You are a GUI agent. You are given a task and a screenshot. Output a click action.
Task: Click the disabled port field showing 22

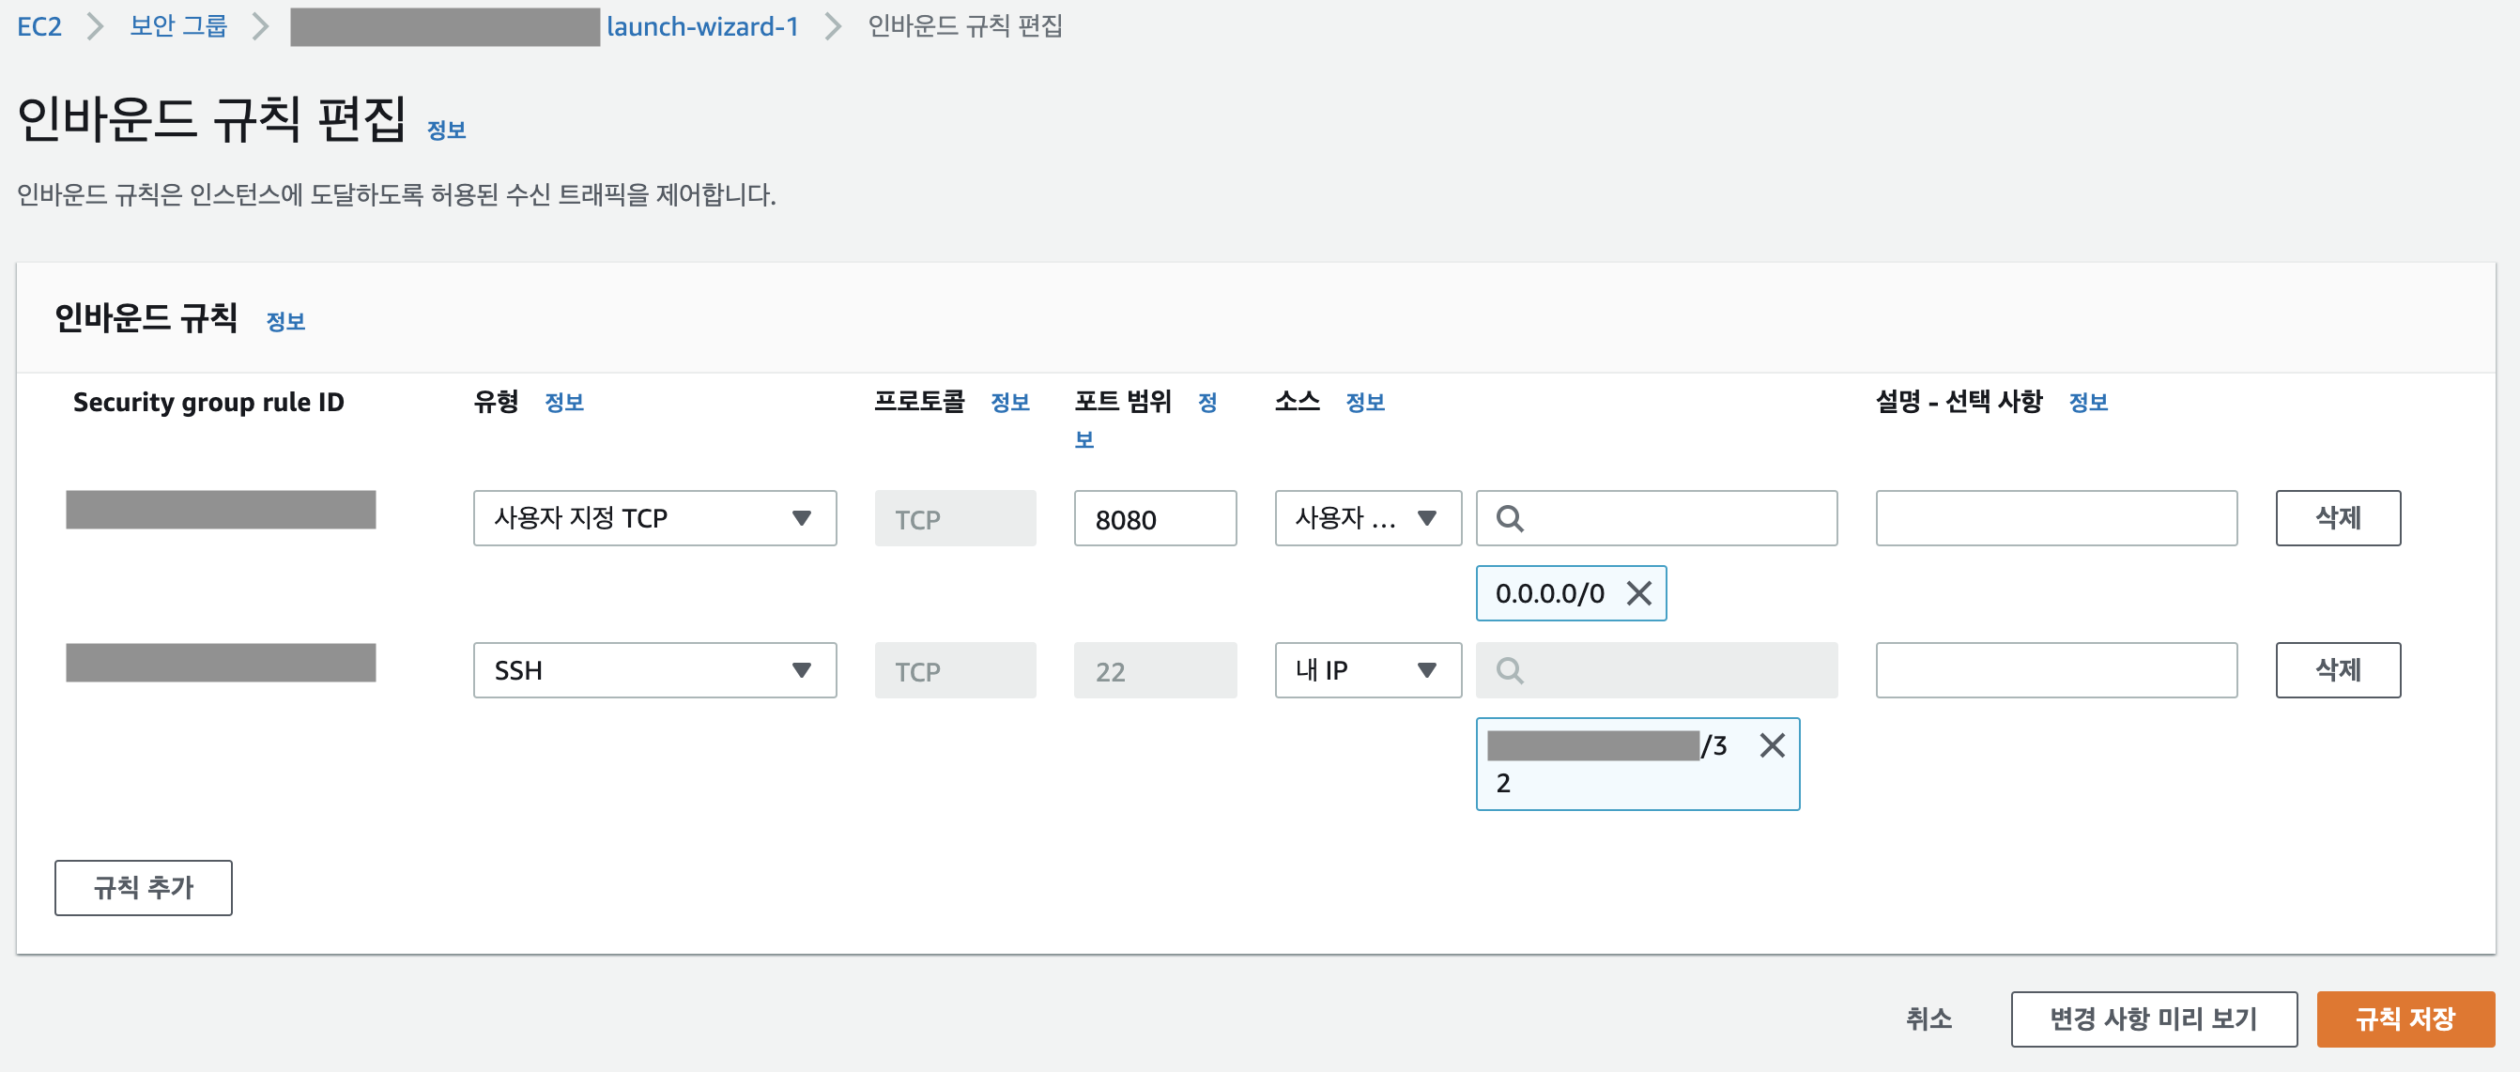tap(1154, 671)
